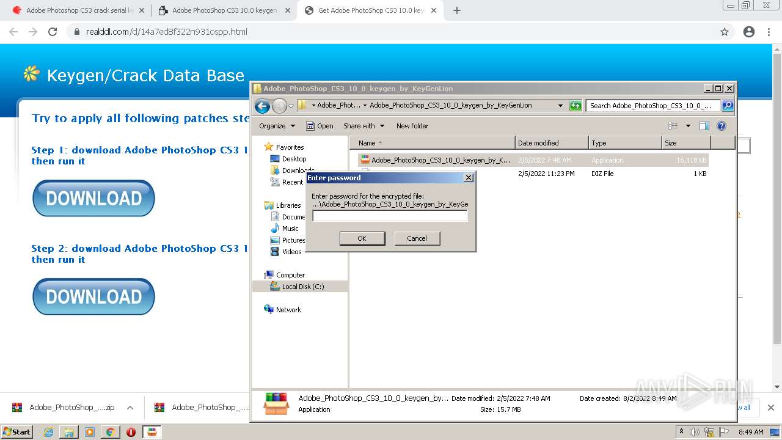Open Music library in navigation pane

coord(285,229)
